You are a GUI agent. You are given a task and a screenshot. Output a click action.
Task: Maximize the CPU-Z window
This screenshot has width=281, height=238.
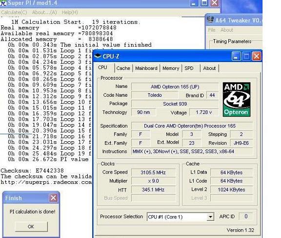246,57
